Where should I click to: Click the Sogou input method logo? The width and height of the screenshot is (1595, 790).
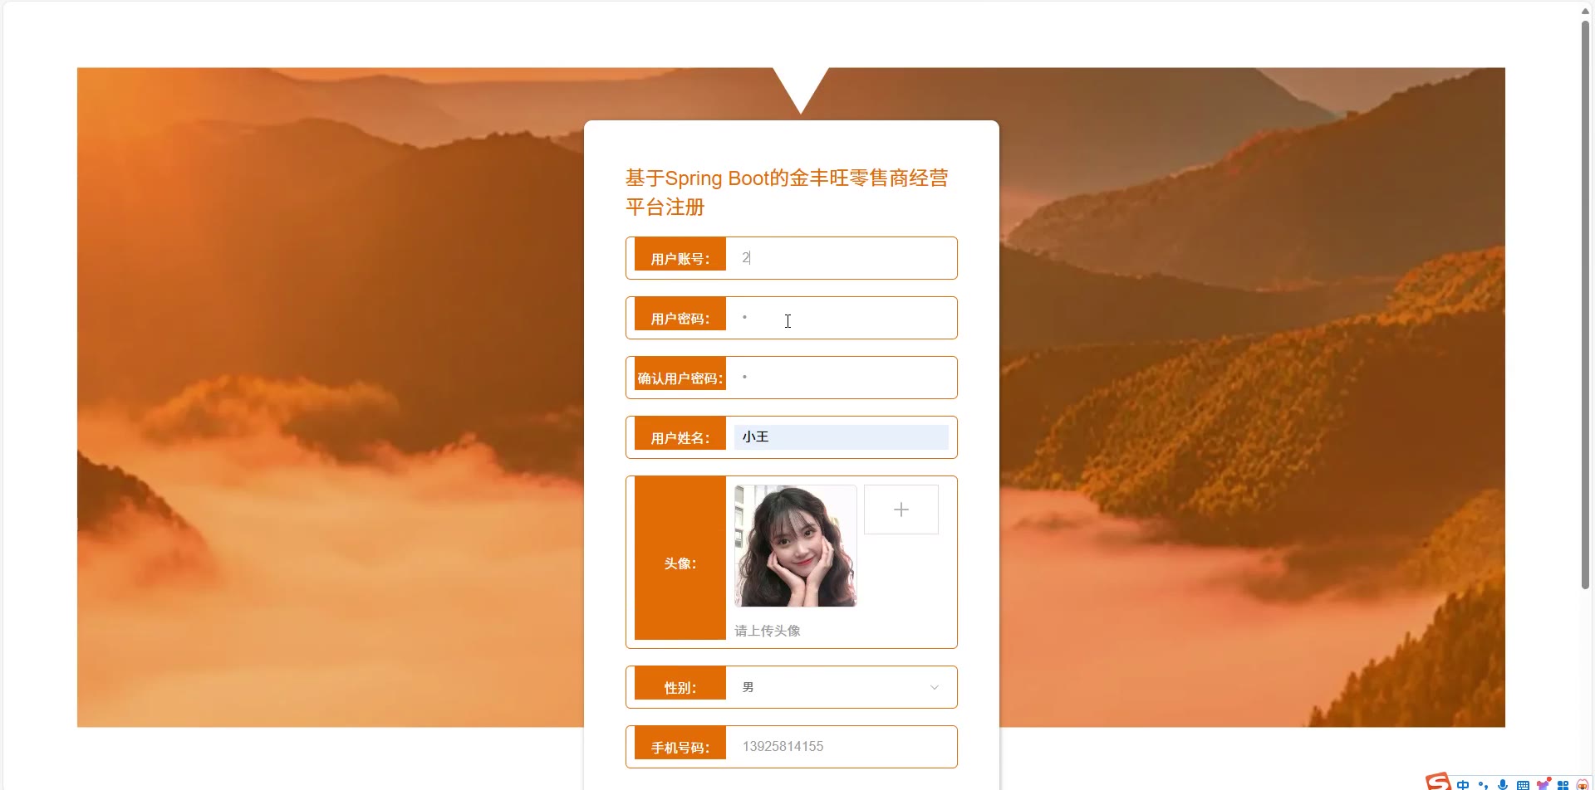(x=1438, y=782)
